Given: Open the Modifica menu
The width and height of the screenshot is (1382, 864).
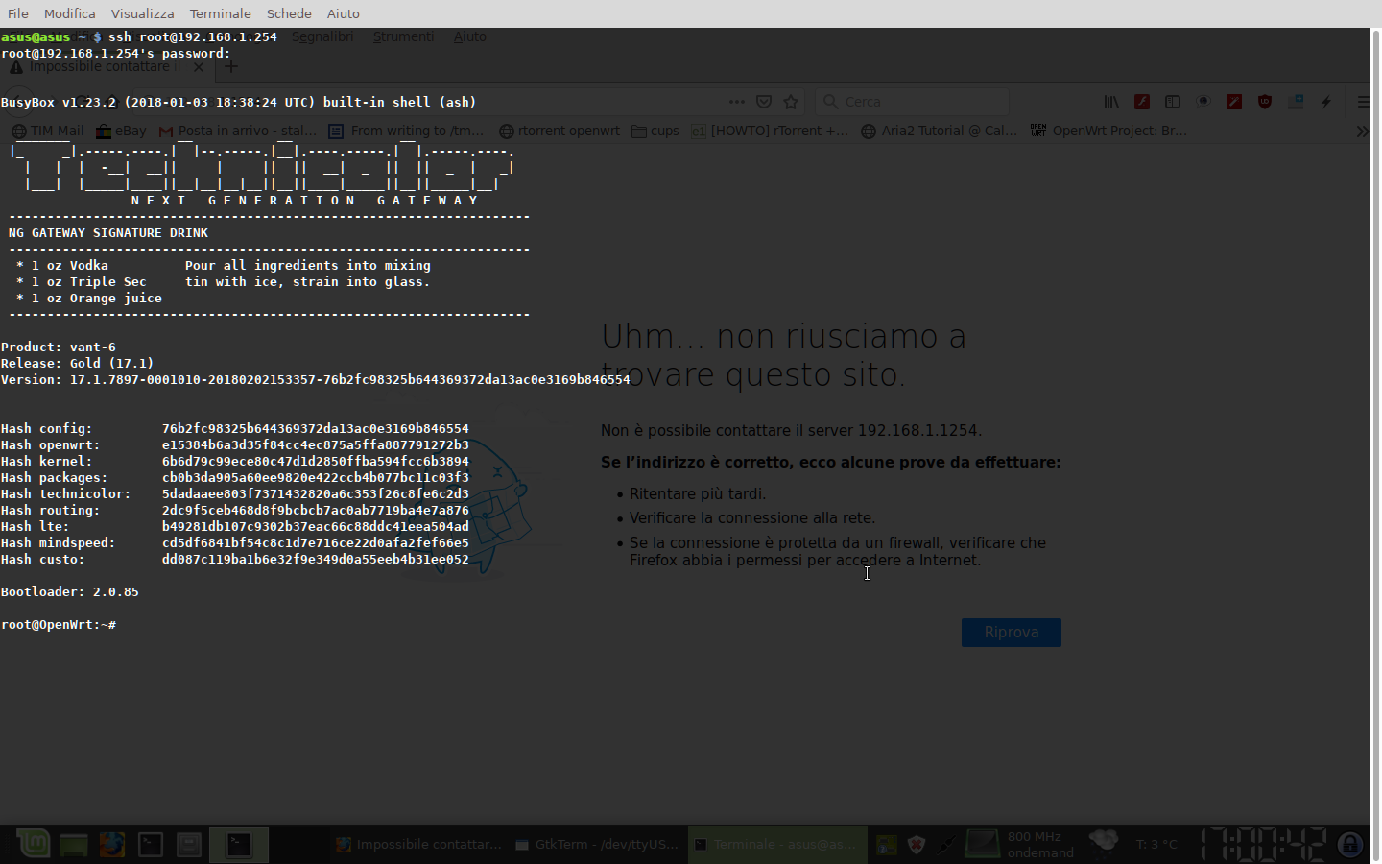Looking at the screenshot, I should 70,13.
